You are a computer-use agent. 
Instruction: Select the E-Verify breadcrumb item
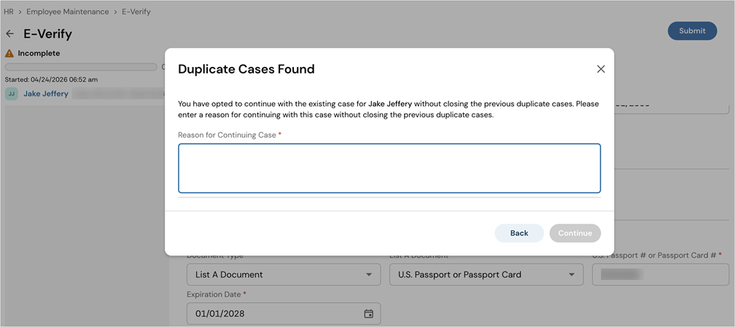coord(136,12)
